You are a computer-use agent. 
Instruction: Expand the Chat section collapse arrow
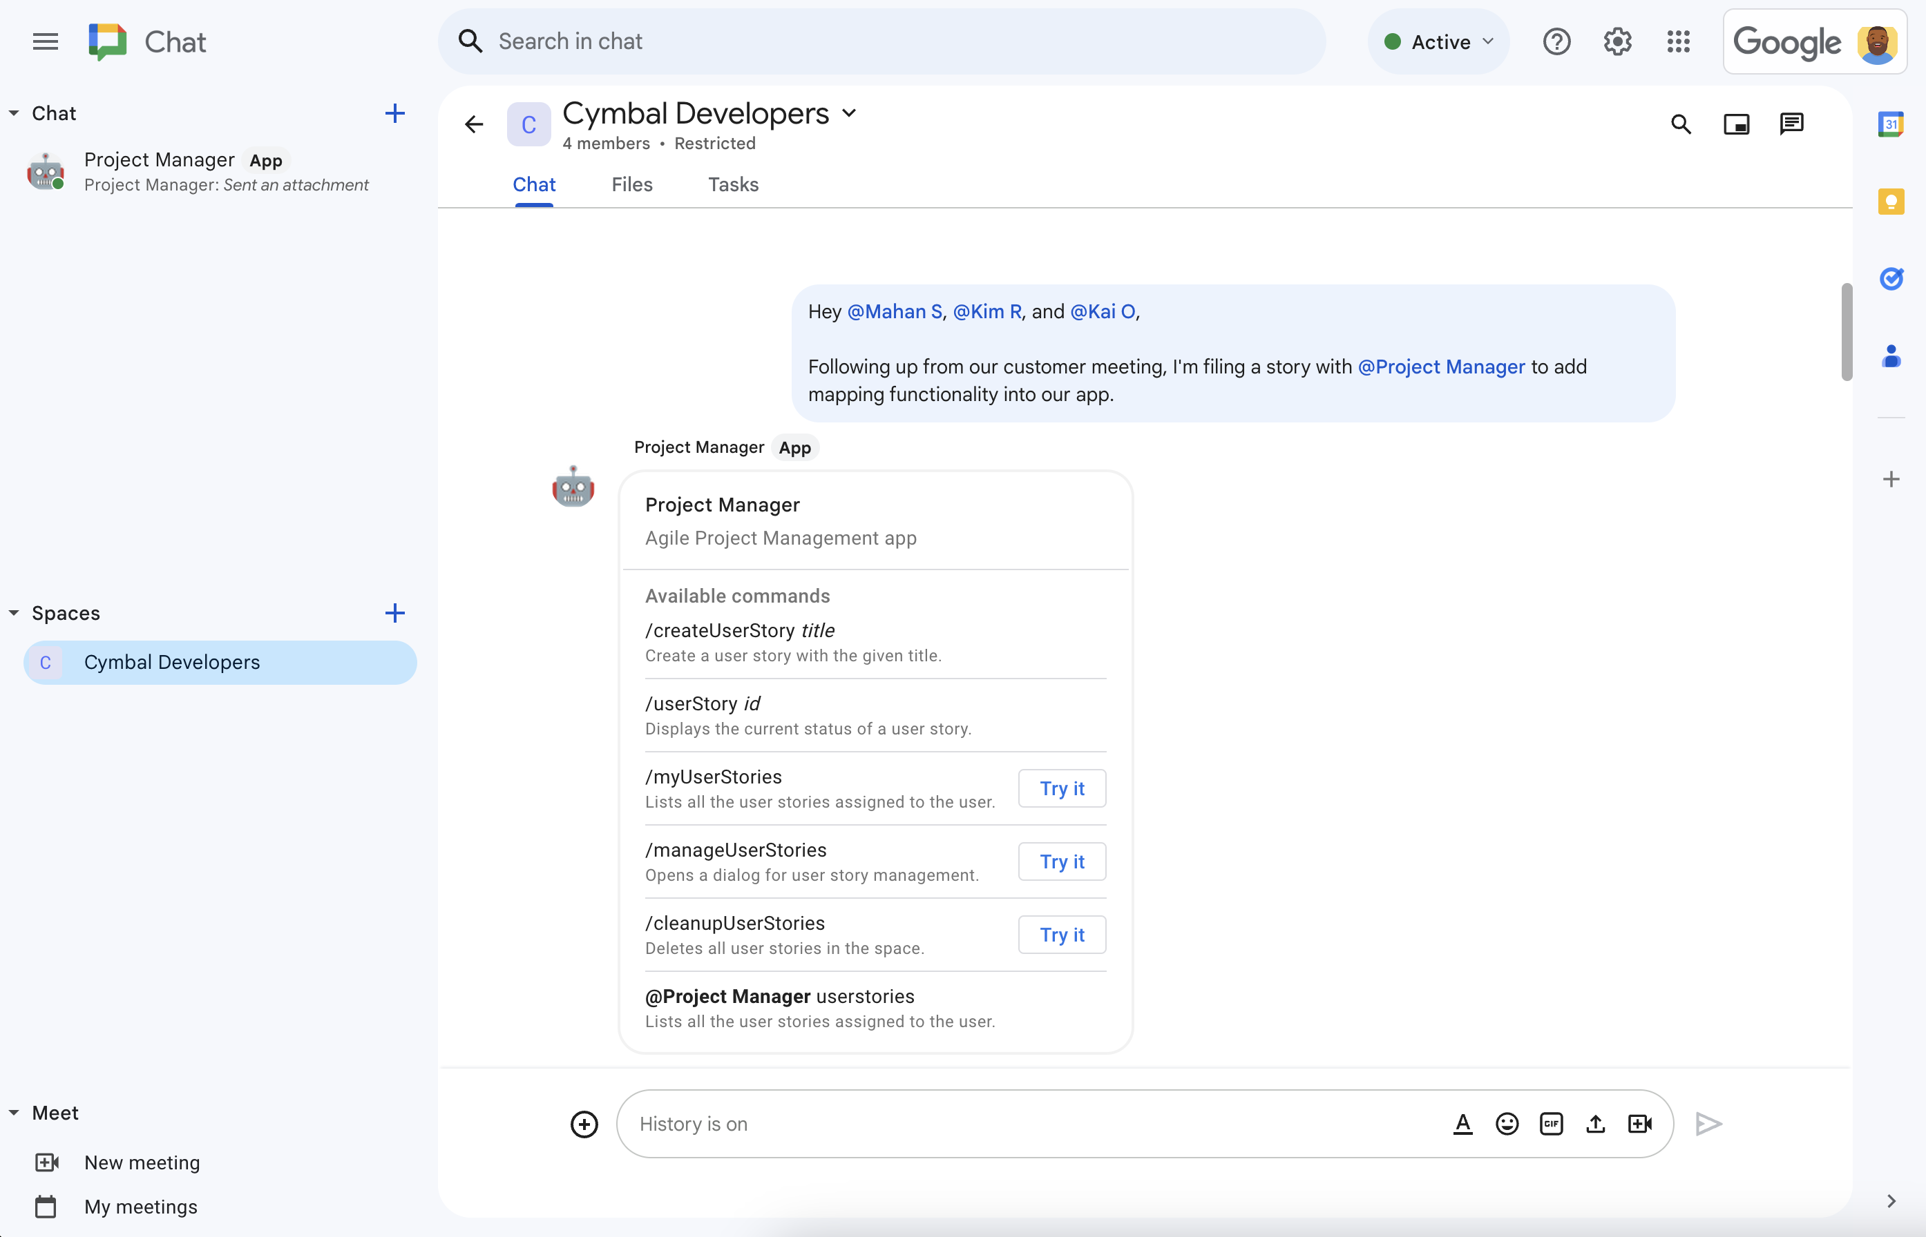[14, 113]
